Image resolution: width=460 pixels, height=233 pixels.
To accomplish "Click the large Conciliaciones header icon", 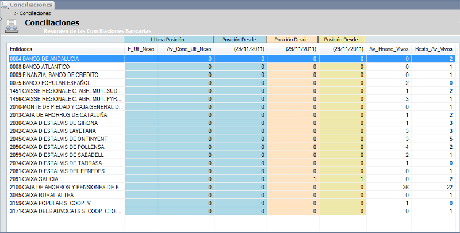I will coord(11,26).
